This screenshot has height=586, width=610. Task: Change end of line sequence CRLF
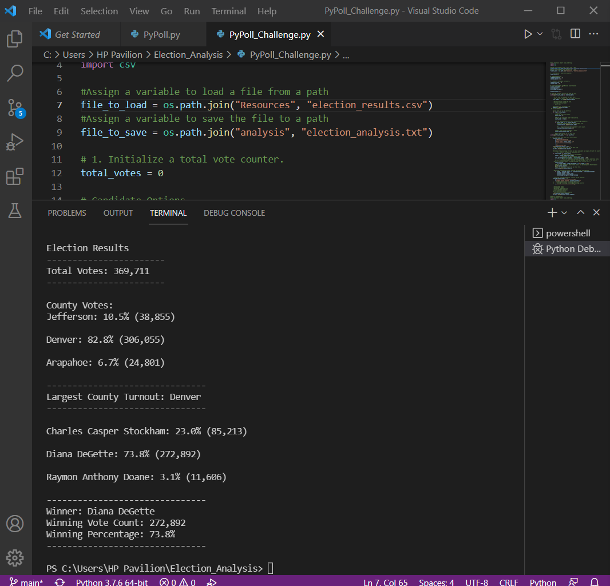(x=509, y=582)
